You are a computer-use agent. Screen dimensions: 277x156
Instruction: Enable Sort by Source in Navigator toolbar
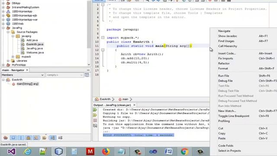point(61,138)
